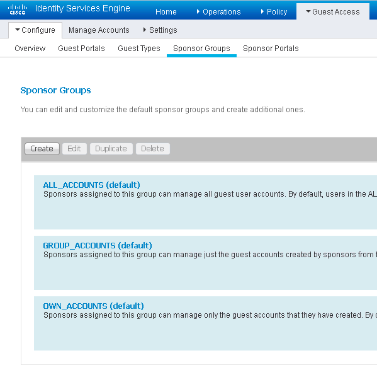Screen dimensions: 377x365
Task: Select the ALL_ACCOUNTS description text
Action: coord(210,194)
